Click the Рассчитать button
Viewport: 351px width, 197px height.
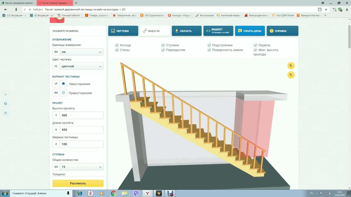[78, 183]
